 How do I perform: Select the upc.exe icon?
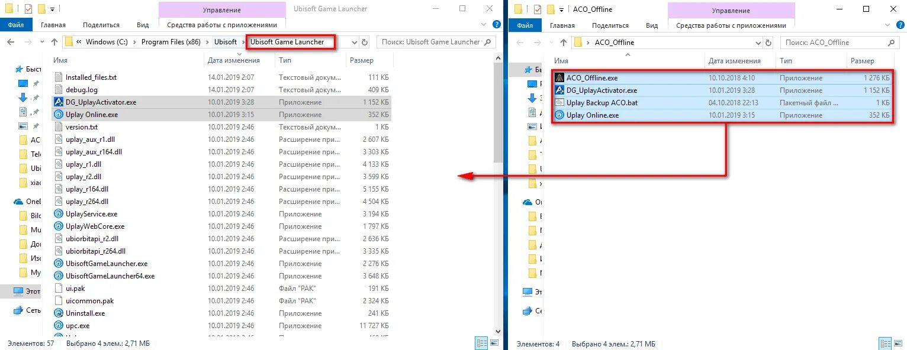pos(58,326)
